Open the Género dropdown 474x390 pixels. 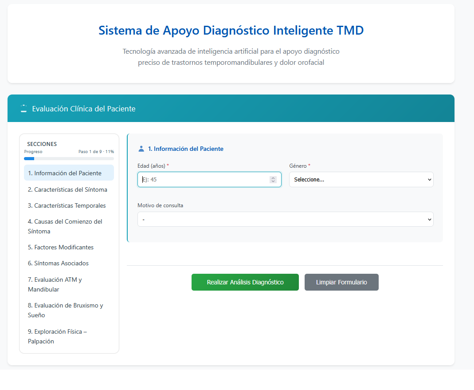[x=361, y=179]
